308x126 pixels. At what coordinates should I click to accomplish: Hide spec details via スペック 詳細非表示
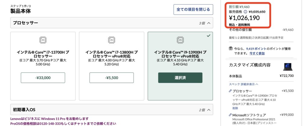(244, 84)
